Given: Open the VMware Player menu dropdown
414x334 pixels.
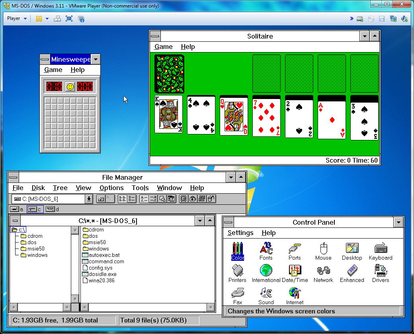Looking at the screenshot, I should pos(17,19).
